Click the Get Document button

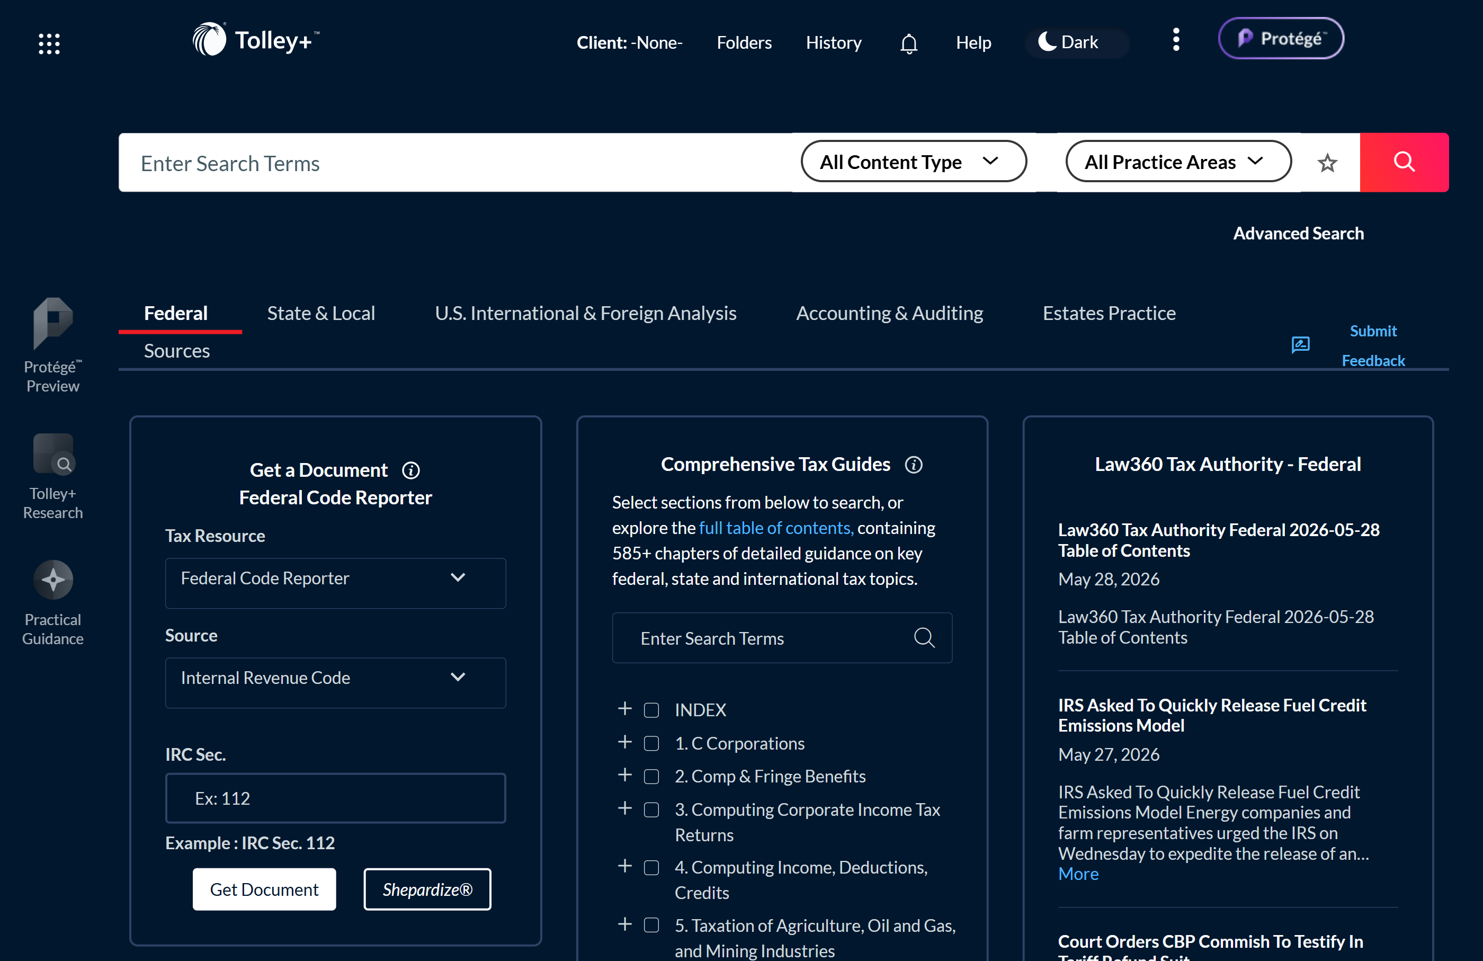click(264, 889)
